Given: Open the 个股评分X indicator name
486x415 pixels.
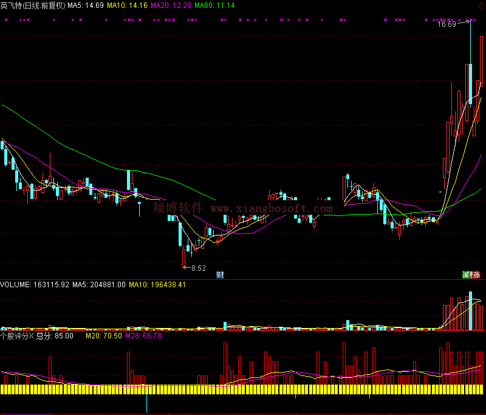Looking at the screenshot, I should [x=17, y=335].
